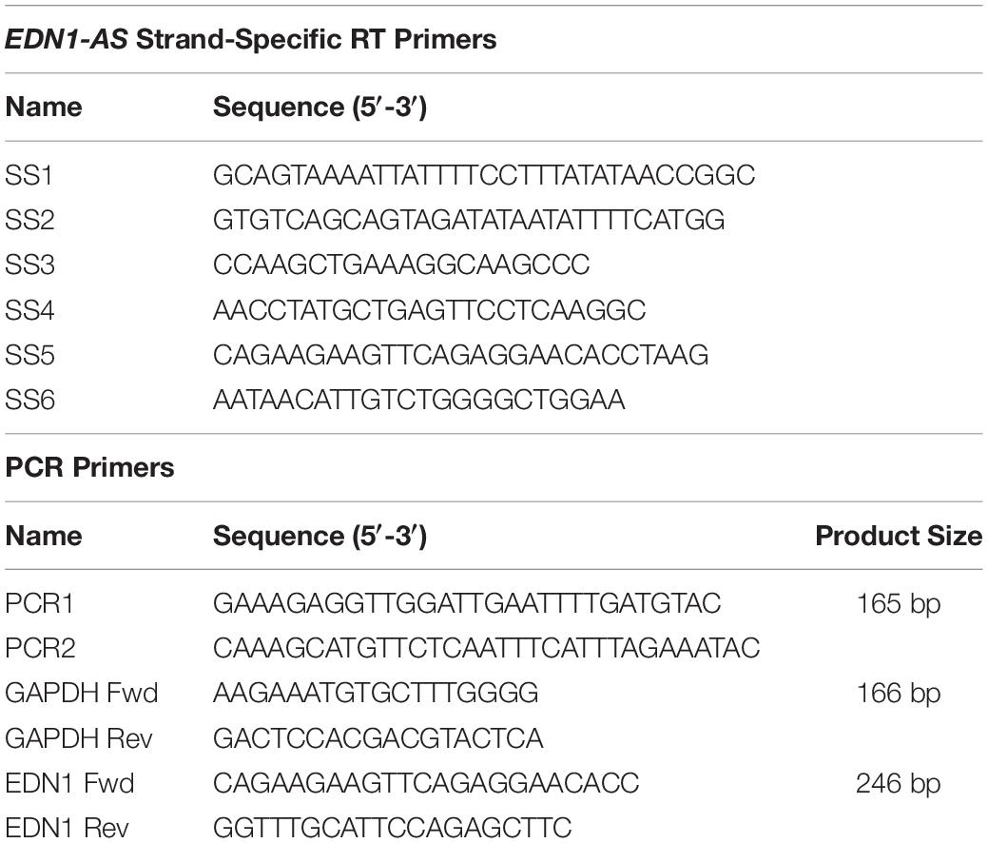The width and height of the screenshot is (988, 843).
Task: Click the SS2 sequence starting GTGTCAGCAG
Action: coord(469,220)
